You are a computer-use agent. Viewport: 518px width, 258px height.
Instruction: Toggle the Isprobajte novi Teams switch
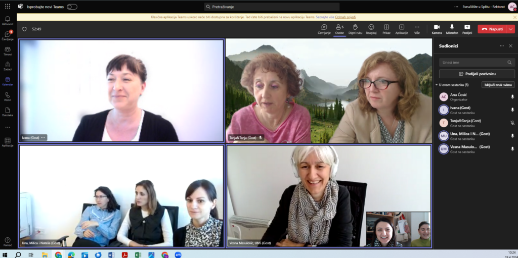pyautogui.click(x=72, y=7)
